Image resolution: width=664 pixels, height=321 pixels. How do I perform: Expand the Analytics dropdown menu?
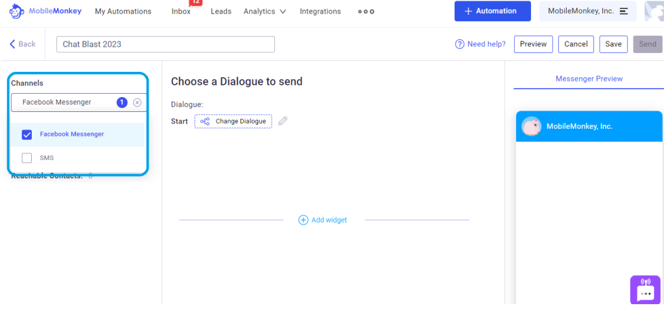pos(265,12)
